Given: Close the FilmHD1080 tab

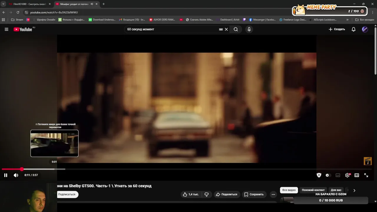Looking at the screenshot, I should tap(50, 4).
